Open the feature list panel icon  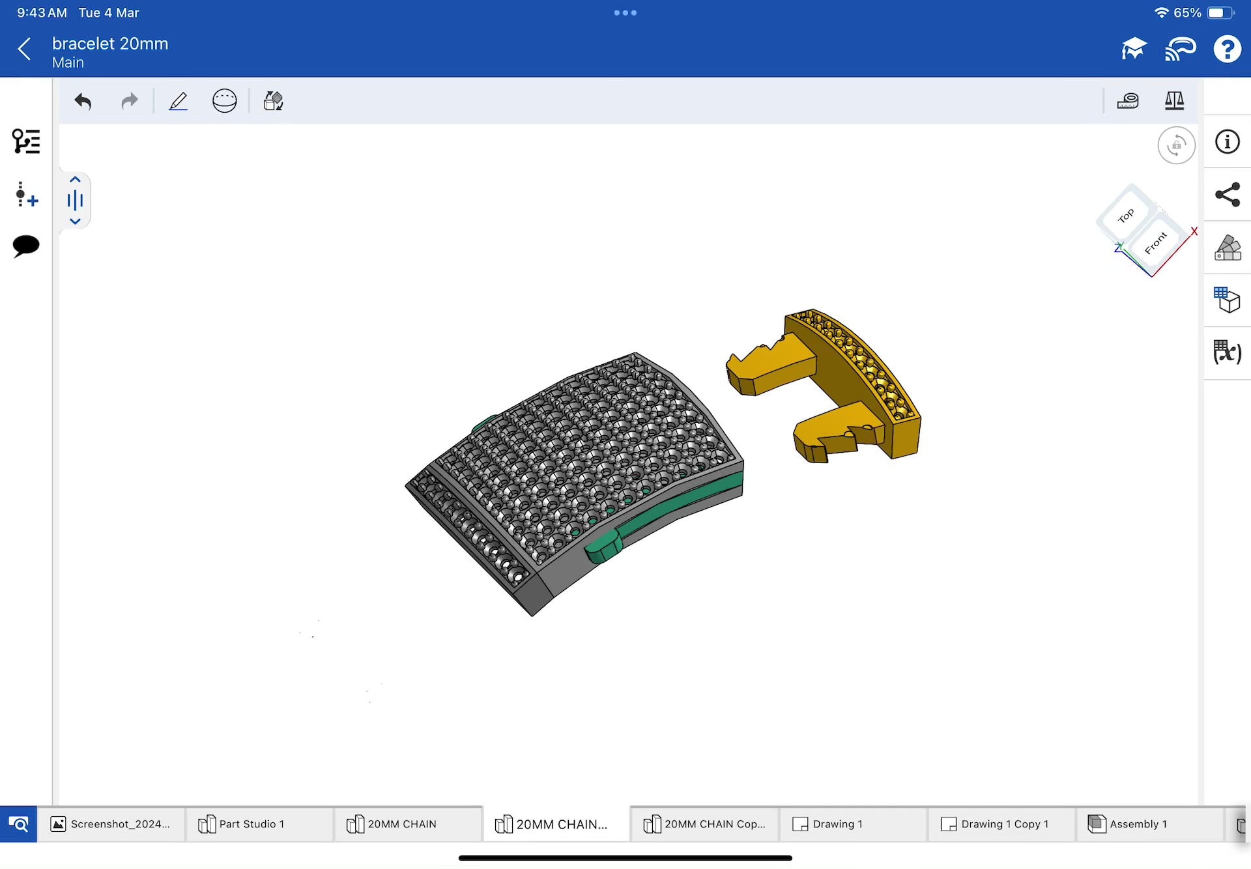(26, 141)
